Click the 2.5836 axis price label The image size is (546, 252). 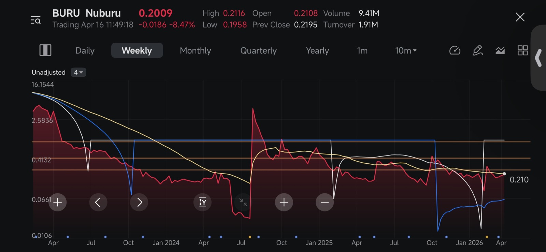pos(42,120)
